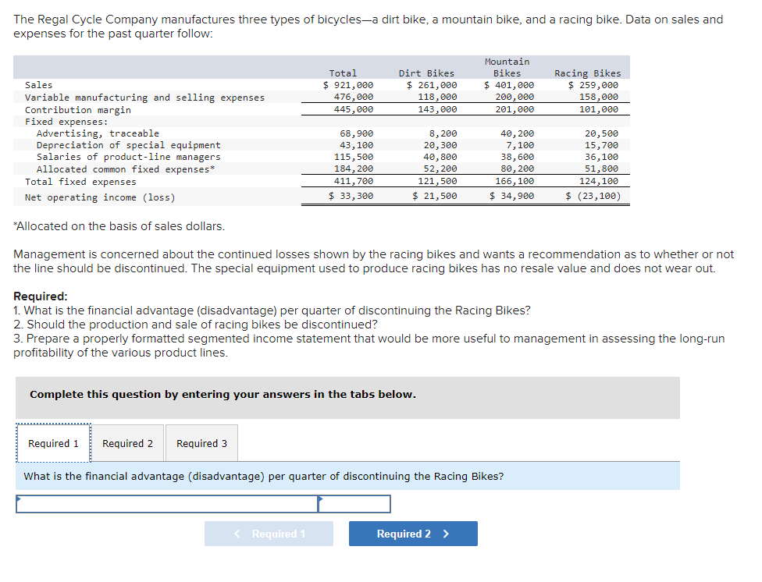Click Salaries of product-line managers label
Screen dimensions: 762x582
[128, 157]
